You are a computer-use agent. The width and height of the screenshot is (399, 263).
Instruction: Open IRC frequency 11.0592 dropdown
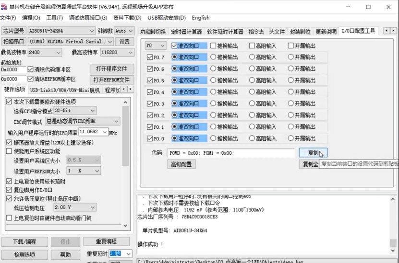tap(105, 132)
